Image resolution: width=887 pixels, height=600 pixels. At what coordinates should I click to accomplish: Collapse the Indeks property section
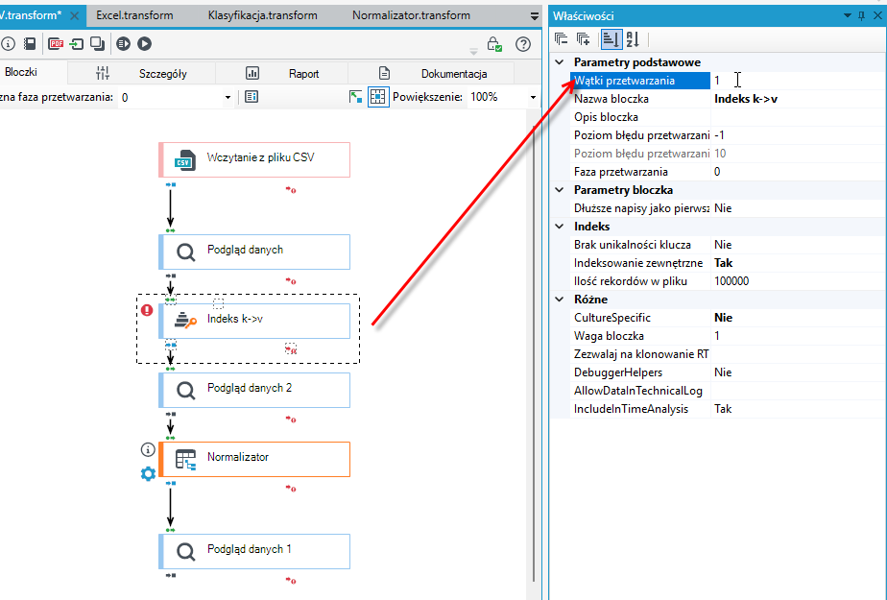(x=560, y=227)
